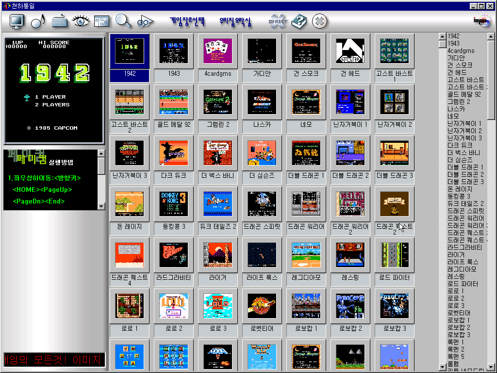Select 레스링 in the side list

coord(456,276)
